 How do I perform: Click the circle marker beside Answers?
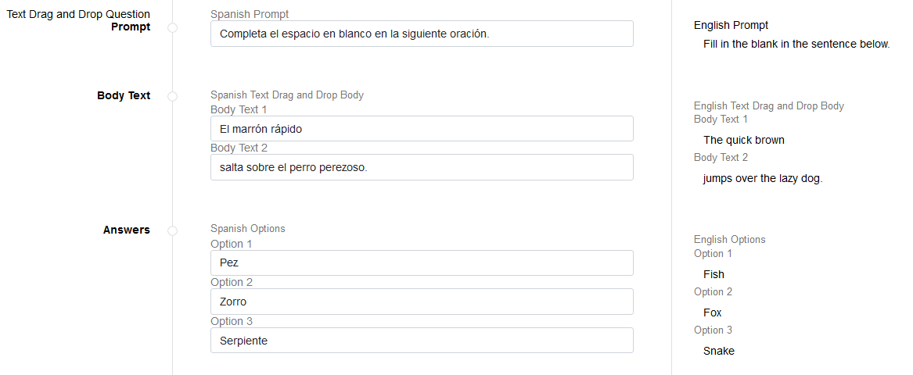[172, 230]
